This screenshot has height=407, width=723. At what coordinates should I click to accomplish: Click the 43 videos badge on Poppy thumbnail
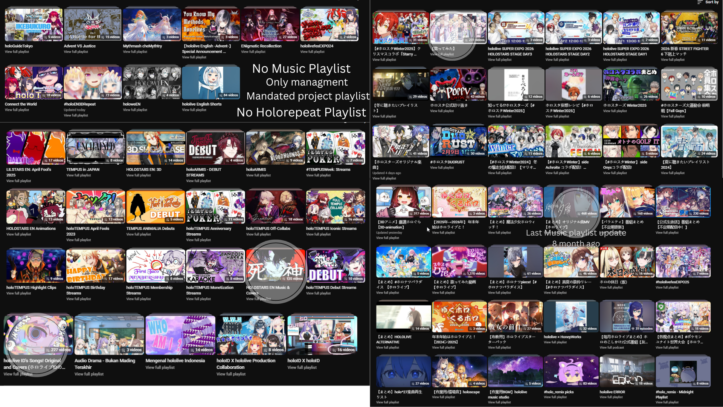475,97
